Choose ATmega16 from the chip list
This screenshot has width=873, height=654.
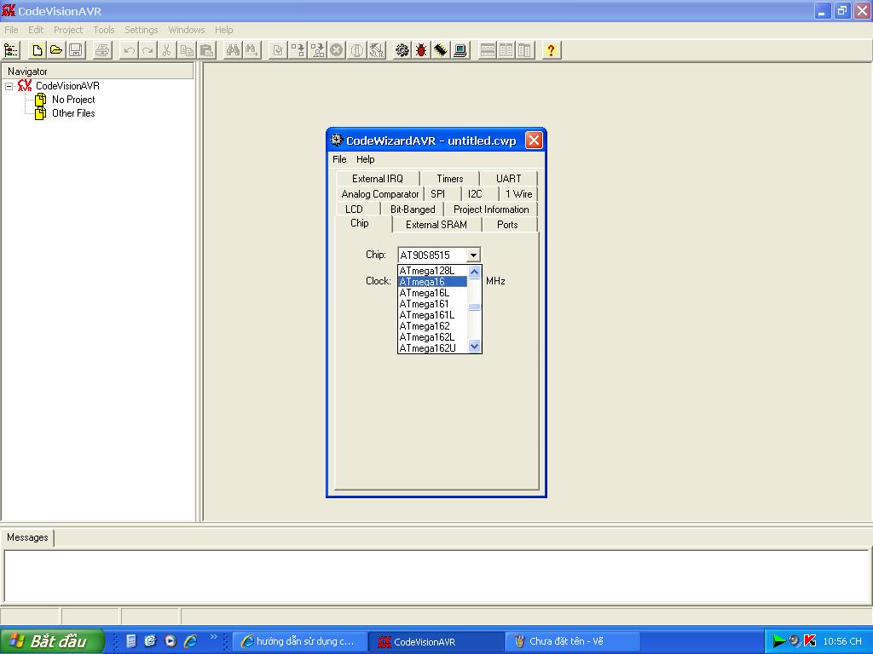[432, 282]
